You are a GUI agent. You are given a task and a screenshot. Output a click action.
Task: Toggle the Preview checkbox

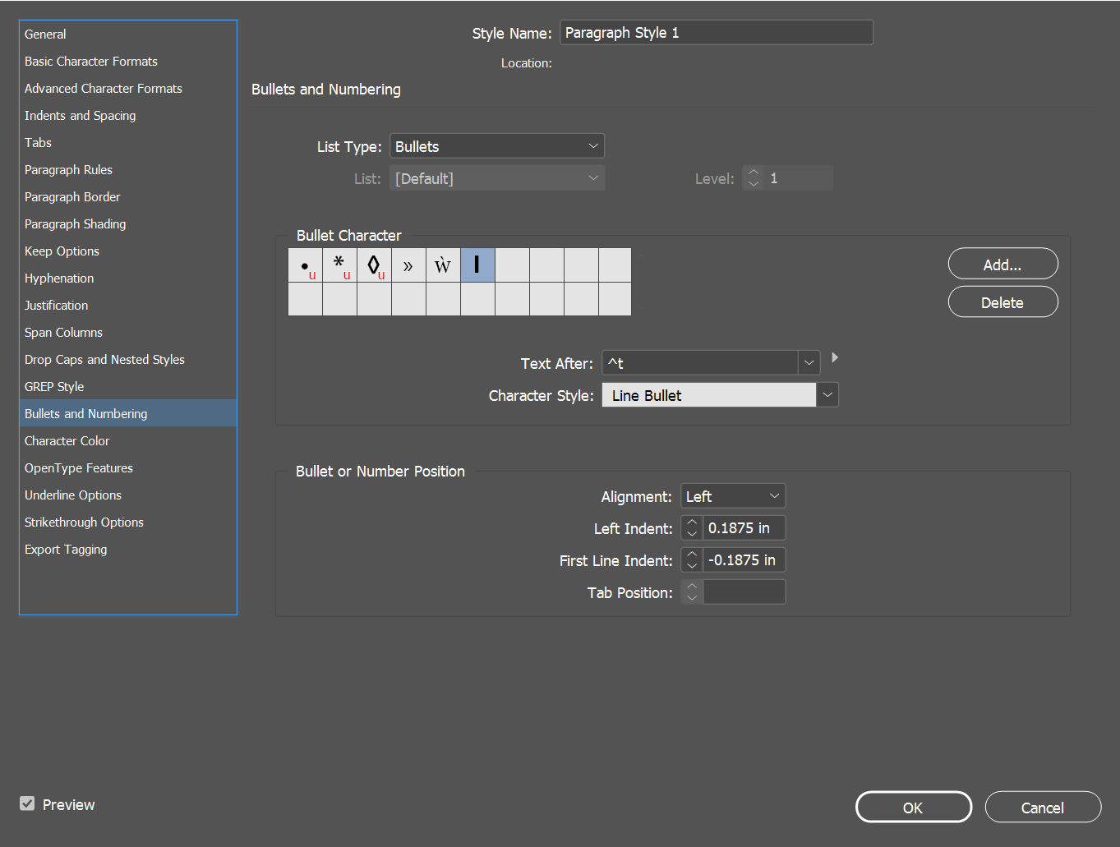click(x=27, y=803)
